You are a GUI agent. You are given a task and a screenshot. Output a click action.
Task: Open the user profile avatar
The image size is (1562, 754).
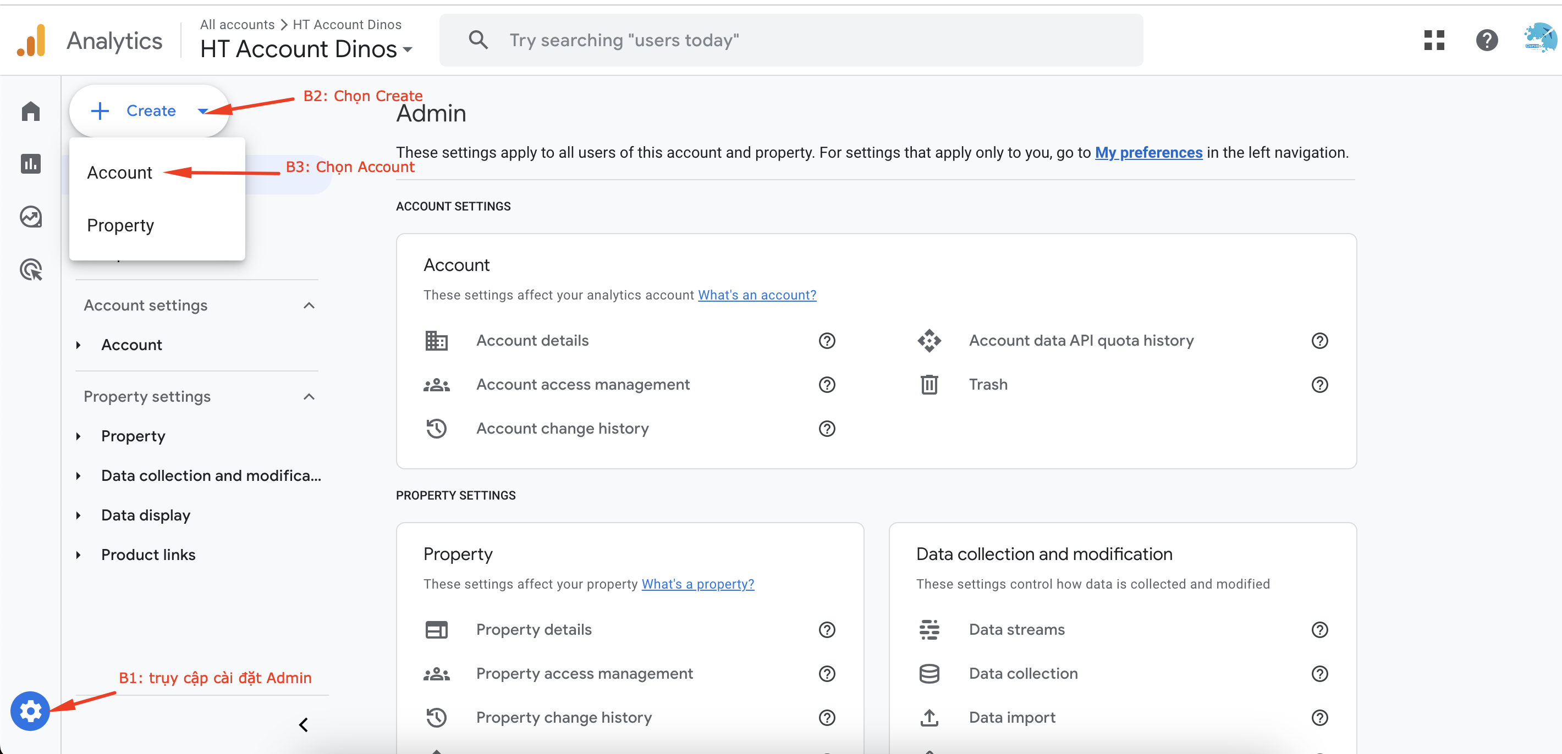tap(1539, 38)
